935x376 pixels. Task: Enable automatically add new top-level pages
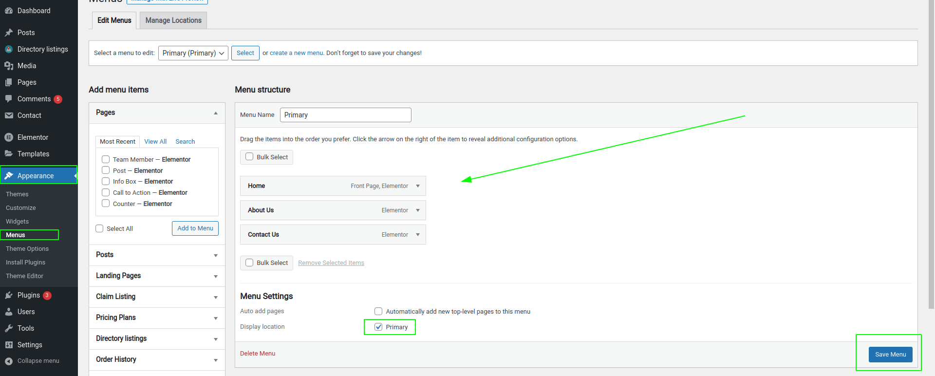[x=378, y=311]
